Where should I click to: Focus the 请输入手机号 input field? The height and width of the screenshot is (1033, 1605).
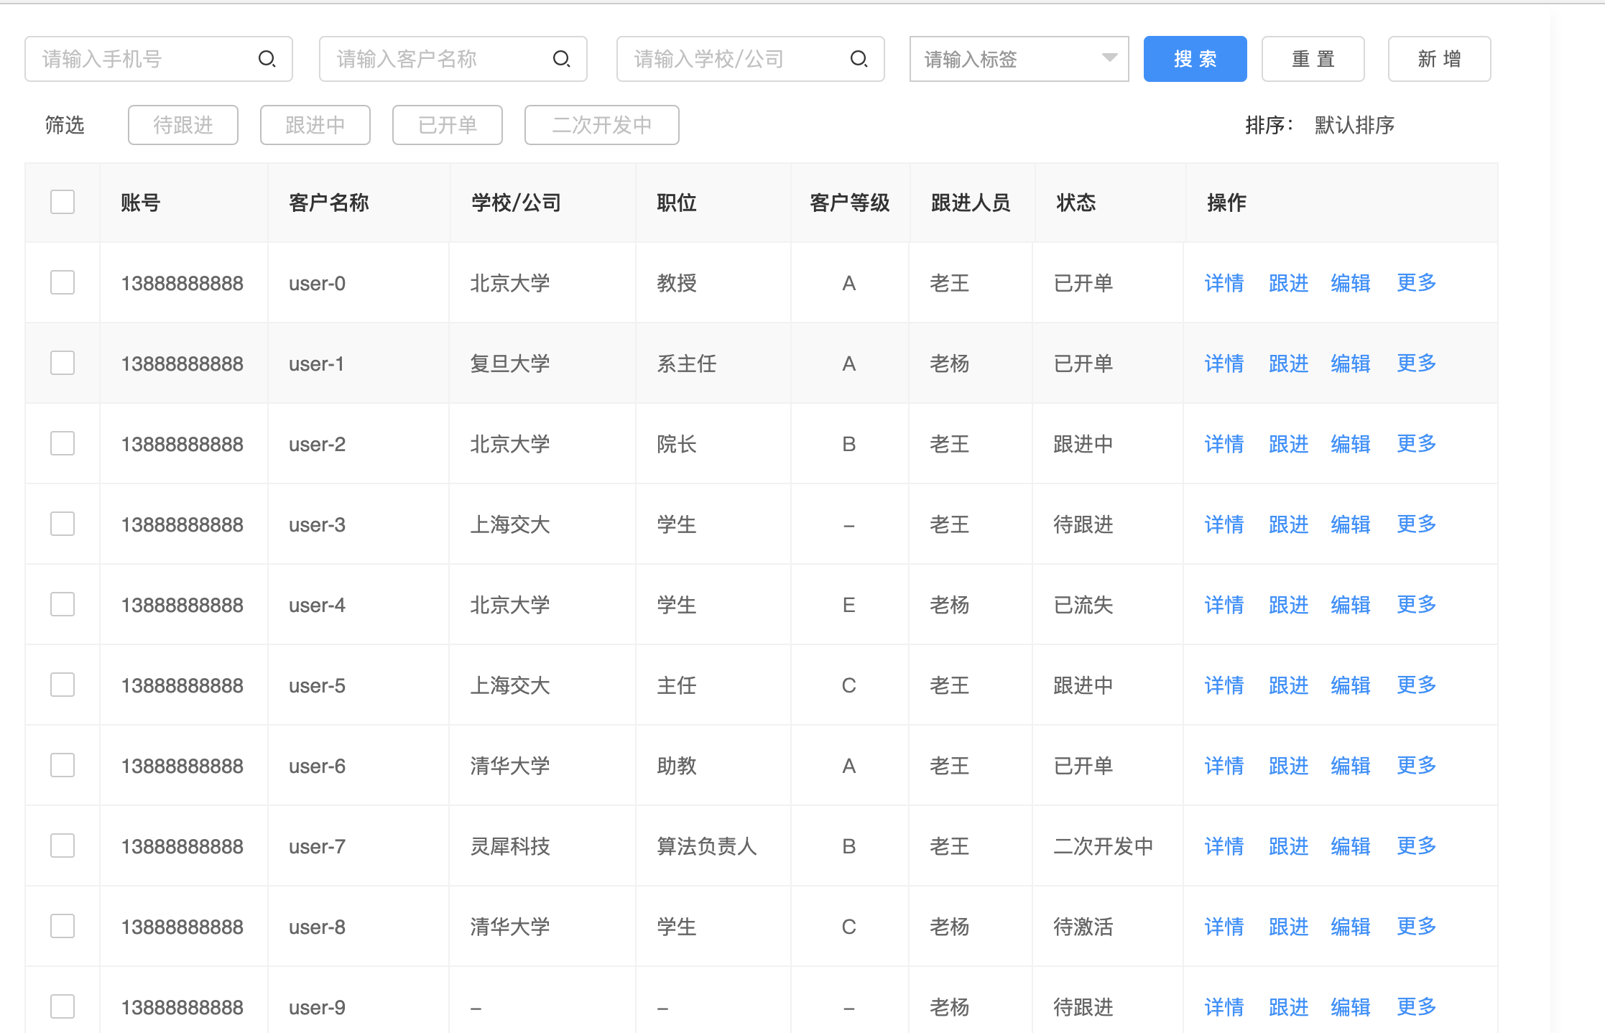coord(159,59)
